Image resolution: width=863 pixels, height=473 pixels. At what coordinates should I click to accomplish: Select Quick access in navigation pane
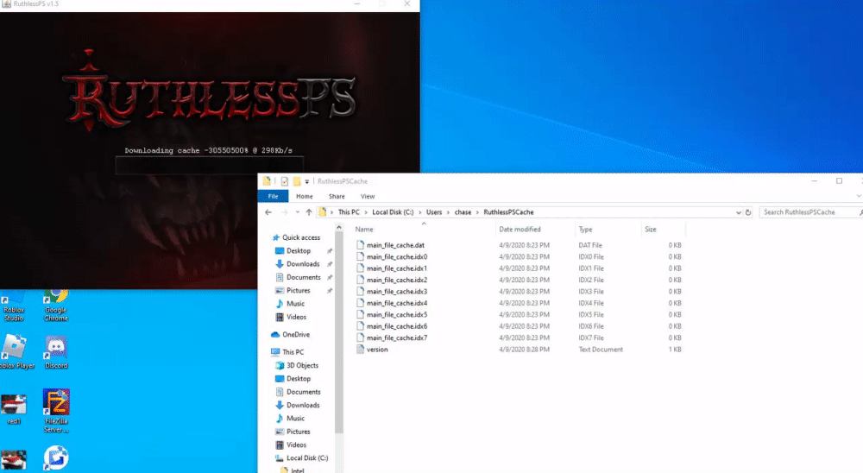click(300, 237)
